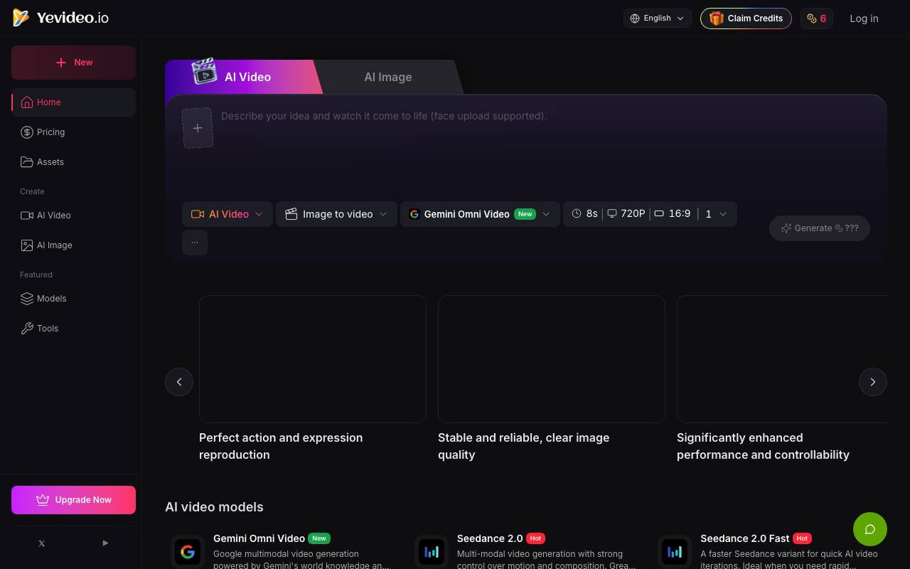Image resolution: width=910 pixels, height=569 pixels.
Task: Click the more options ellipsis button
Action: (x=195, y=243)
